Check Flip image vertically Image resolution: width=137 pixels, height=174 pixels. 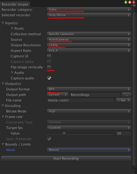coord(49,67)
